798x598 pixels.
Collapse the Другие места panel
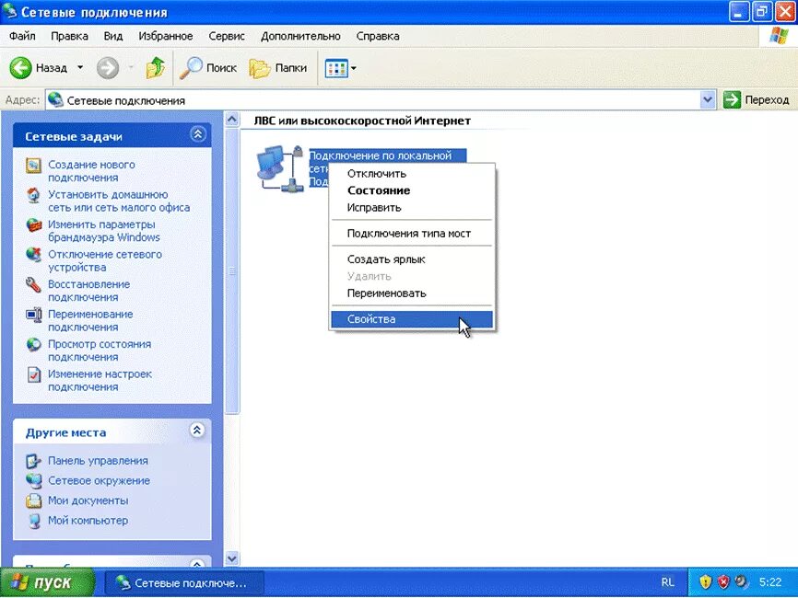pyautogui.click(x=197, y=431)
